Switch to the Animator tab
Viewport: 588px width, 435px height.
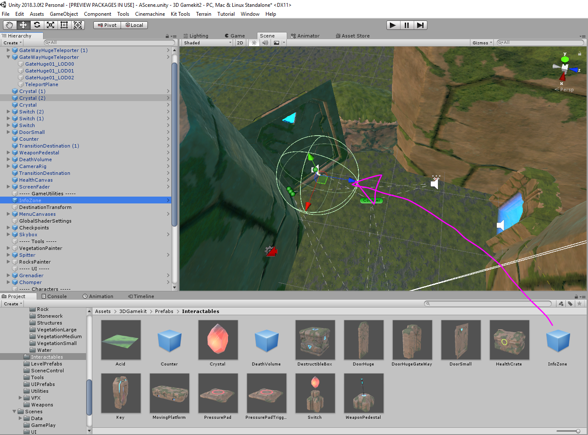pos(305,36)
